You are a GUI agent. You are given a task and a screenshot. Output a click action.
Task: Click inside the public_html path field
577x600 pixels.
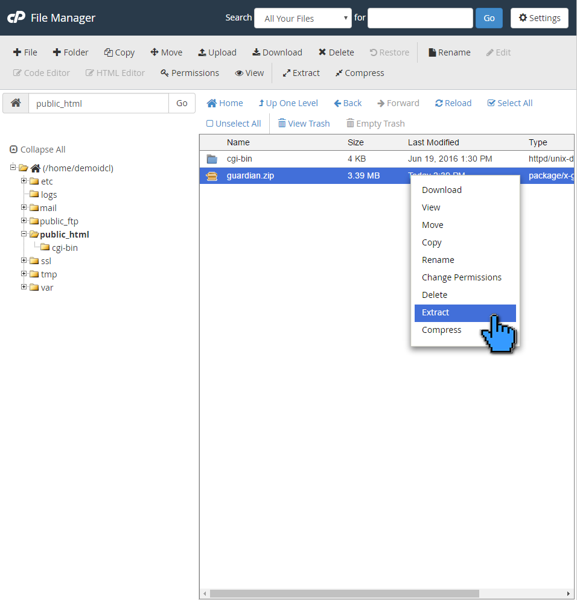click(x=98, y=103)
